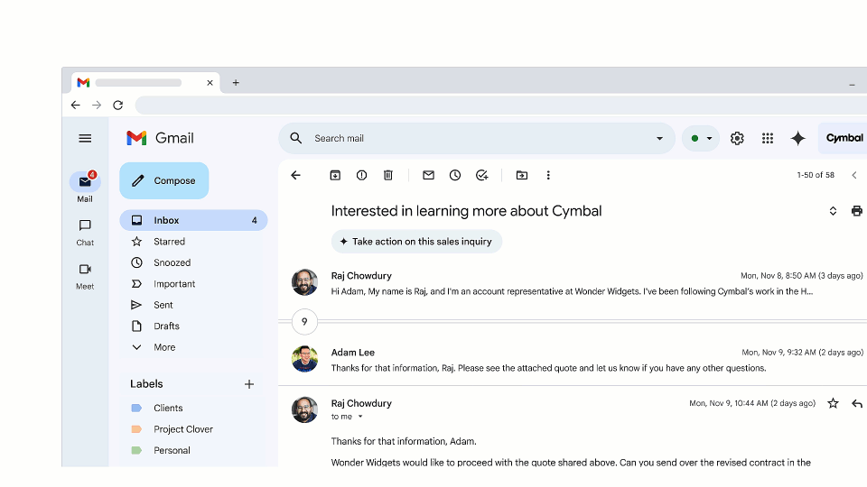Reply to the latest message
The height and width of the screenshot is (487, 867).
point(857,404)
